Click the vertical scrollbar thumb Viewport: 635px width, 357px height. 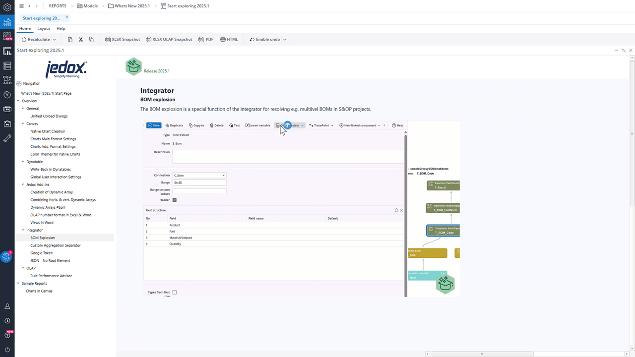(632, 133)
